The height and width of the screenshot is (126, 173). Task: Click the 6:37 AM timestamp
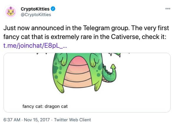pos(12,120)
